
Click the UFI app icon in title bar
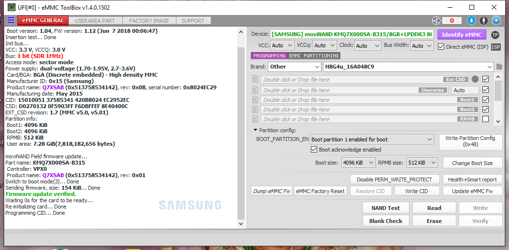pos(11,7)
